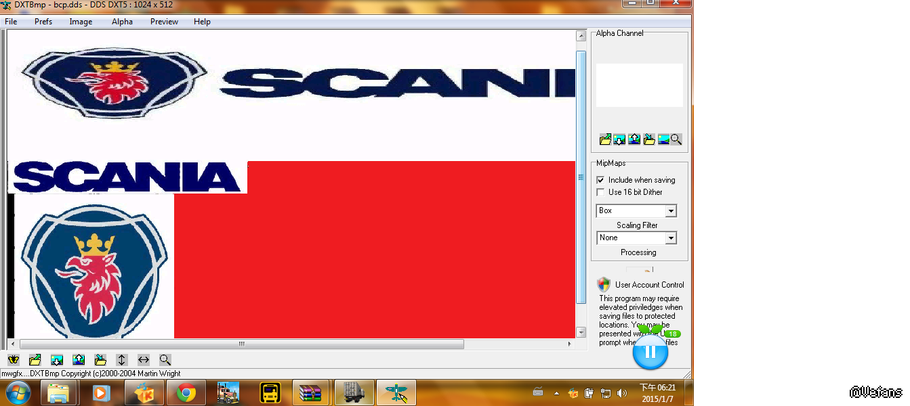Click the butterfly icon in the bottom toolbar
The width and height of the screenshot is (910, 406).
coord(14,360)
